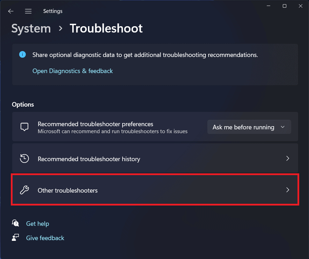Click the troubleshooter history clock icon
309x259 pixels.
point(24,159)
